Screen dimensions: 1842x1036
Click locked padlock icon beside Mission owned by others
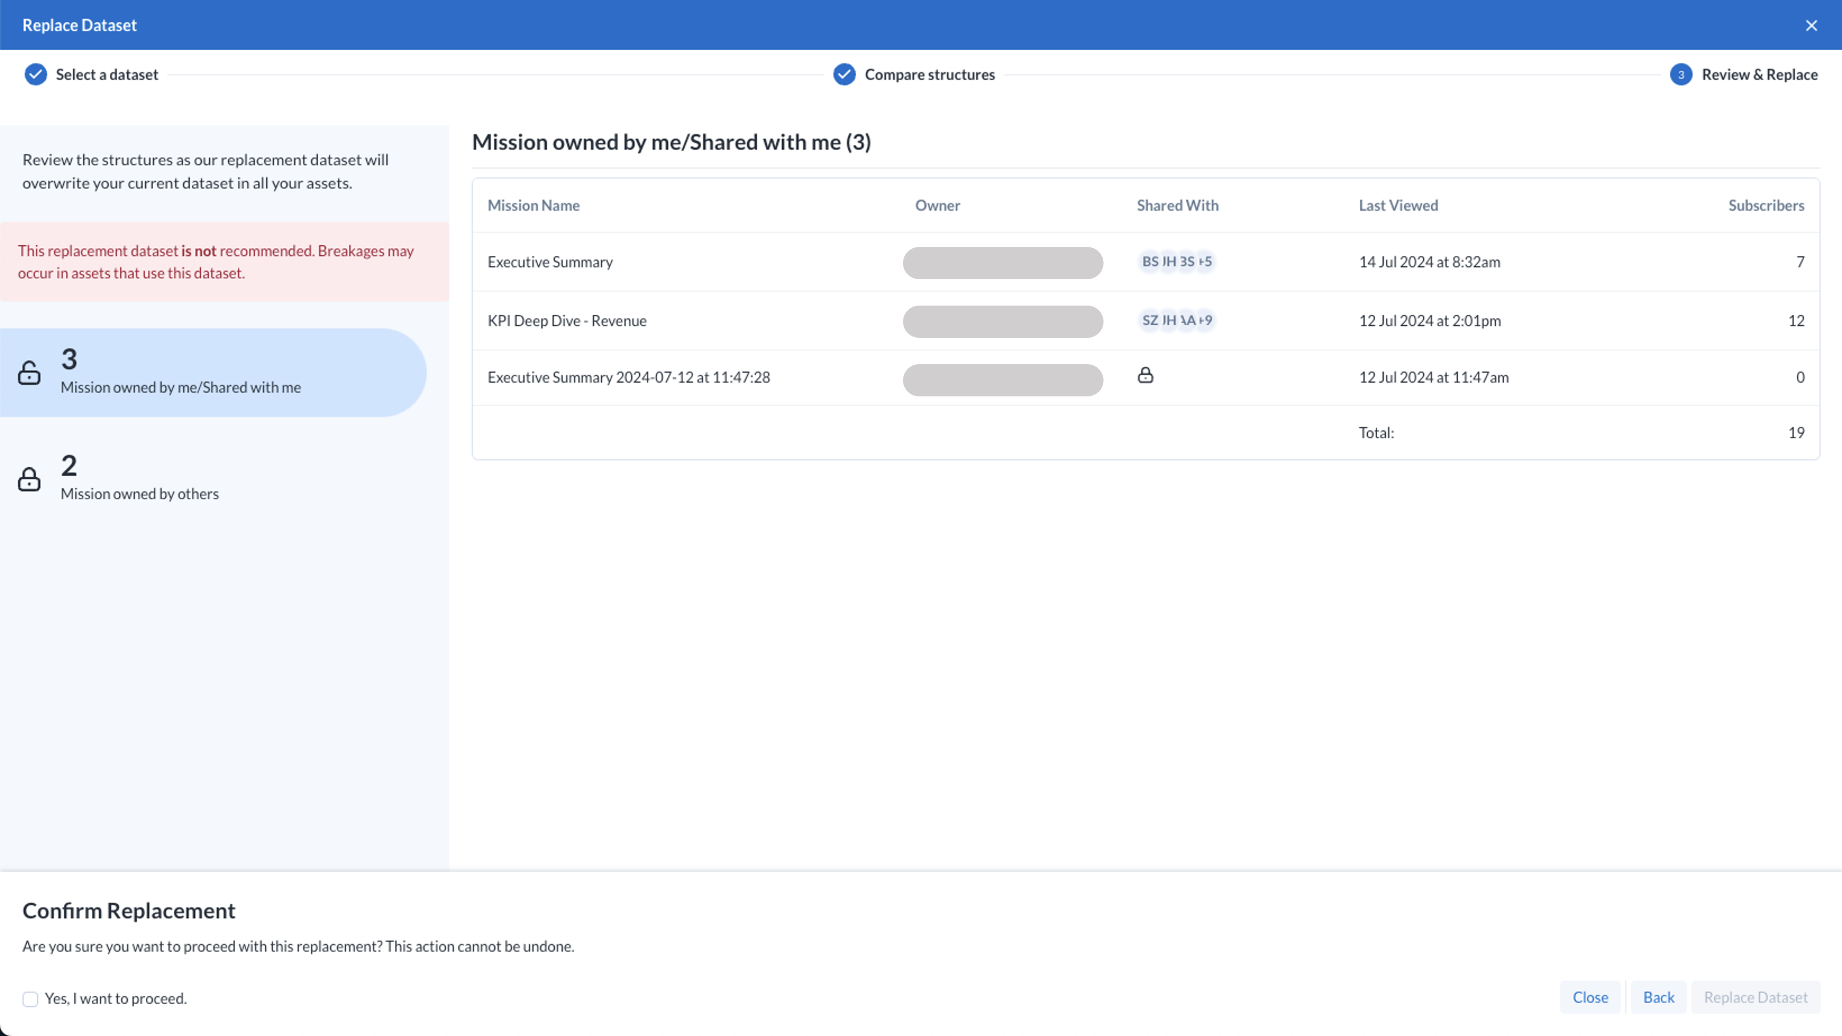[29, 479]
